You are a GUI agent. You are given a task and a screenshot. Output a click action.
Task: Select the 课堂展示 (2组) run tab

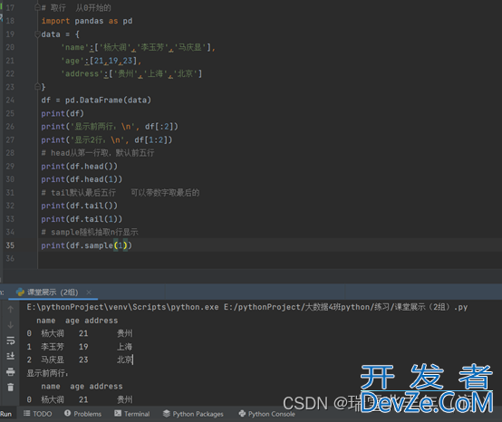[48, 293]
